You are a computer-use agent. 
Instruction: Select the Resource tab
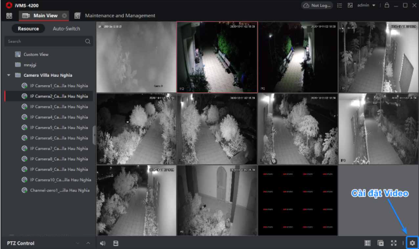click(28, 29)
